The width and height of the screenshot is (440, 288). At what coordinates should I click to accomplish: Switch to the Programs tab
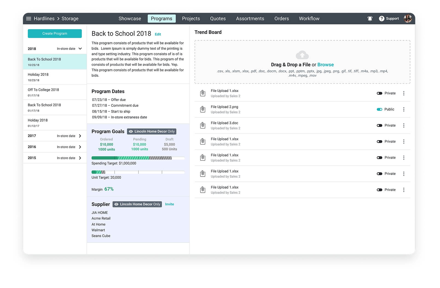click(161, 18)
